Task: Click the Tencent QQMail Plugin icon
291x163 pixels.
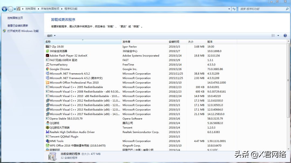Action: tap(47, 137)
